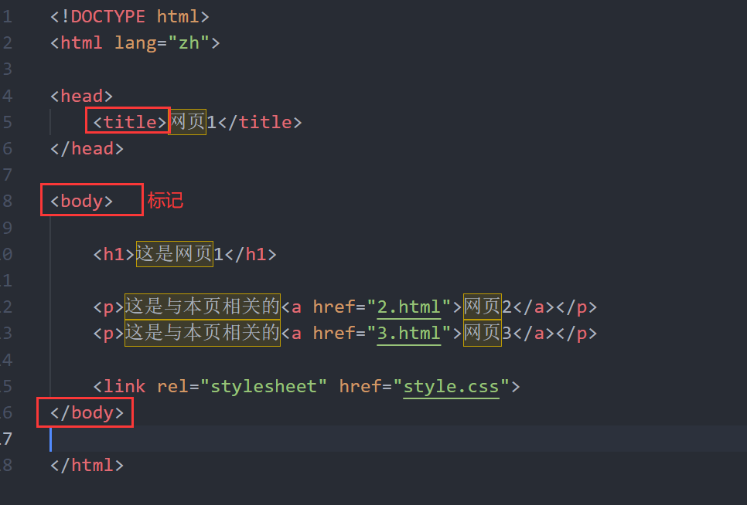
Task: Click the html tag name on line 2
Action: tap(81, 43)
